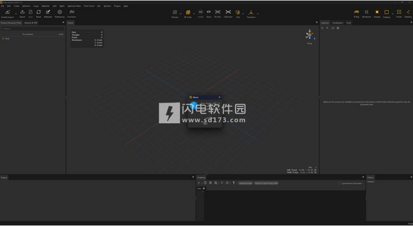Click the Guided Import icon
Viewport: 413px width, 226px height.
point(7,12)
